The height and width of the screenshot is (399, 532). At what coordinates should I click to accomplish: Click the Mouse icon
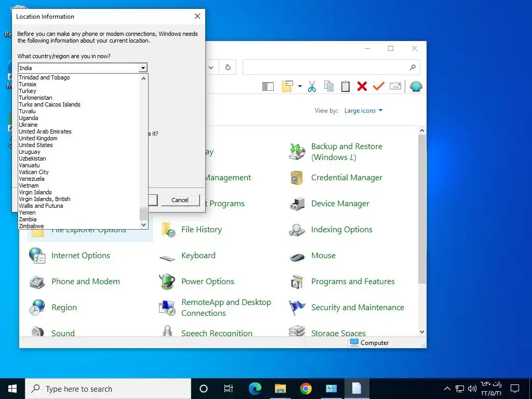click(x=297, y=257)
